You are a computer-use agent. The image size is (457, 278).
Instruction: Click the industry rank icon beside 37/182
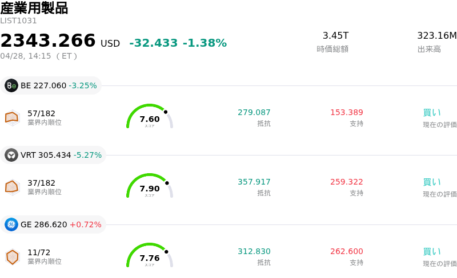tap(12, 187)
